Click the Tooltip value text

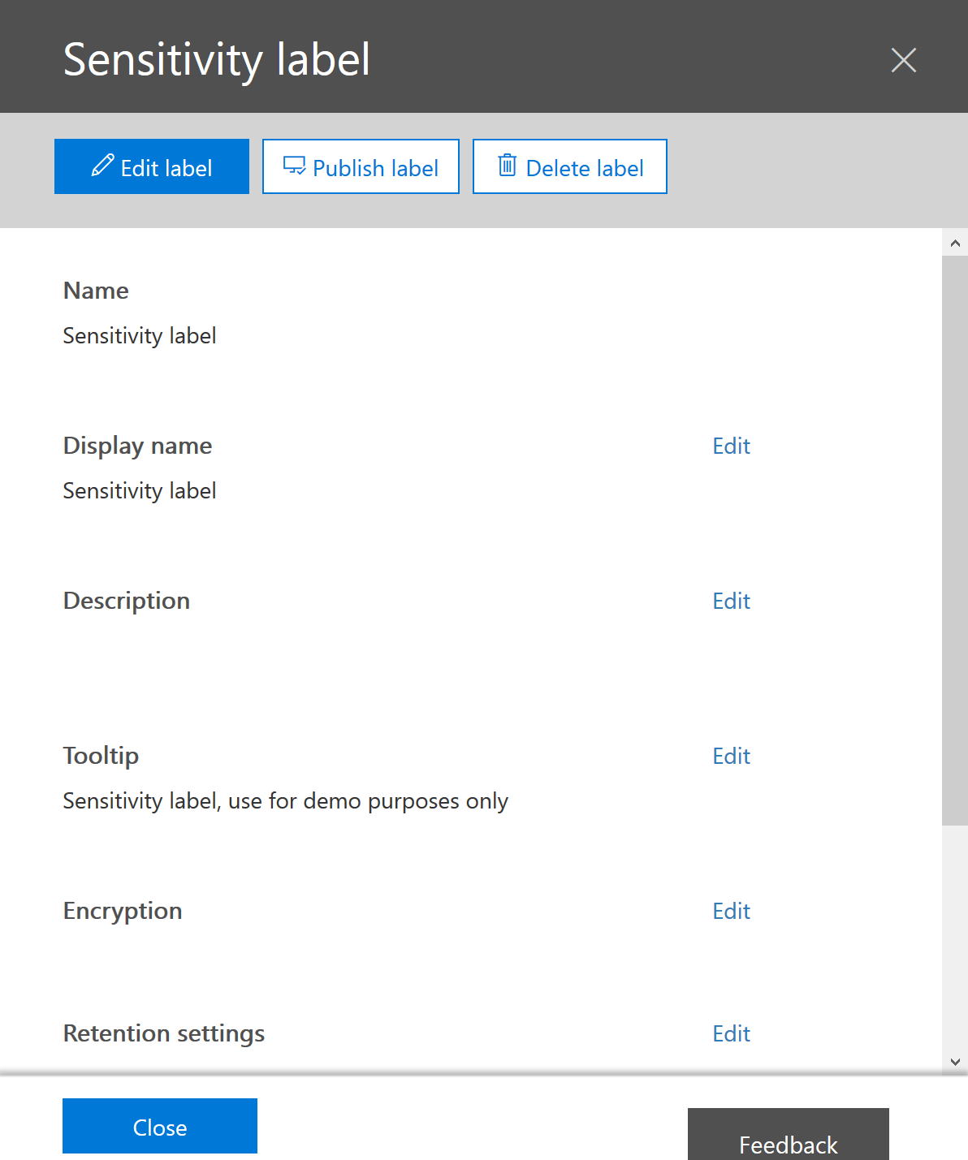point(286,801)
